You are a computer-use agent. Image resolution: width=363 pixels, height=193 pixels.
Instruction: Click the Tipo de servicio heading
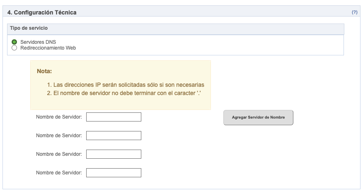coord(29,28)
